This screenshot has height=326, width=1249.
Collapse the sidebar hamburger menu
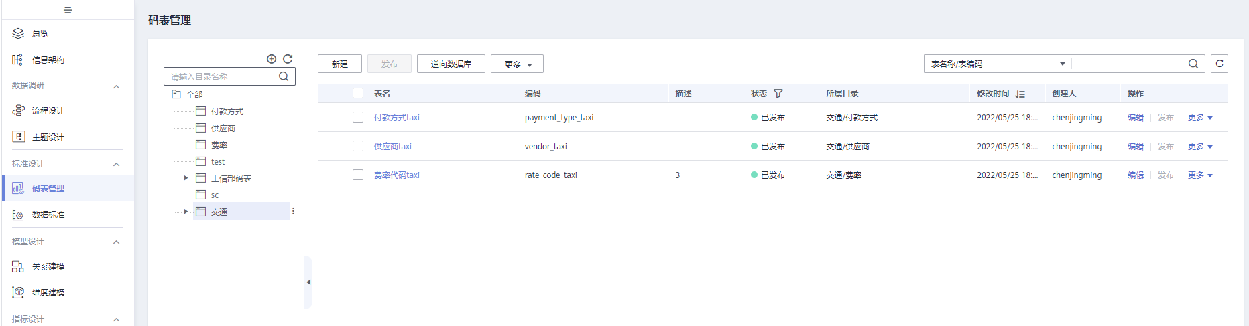(x=68, y=10)
